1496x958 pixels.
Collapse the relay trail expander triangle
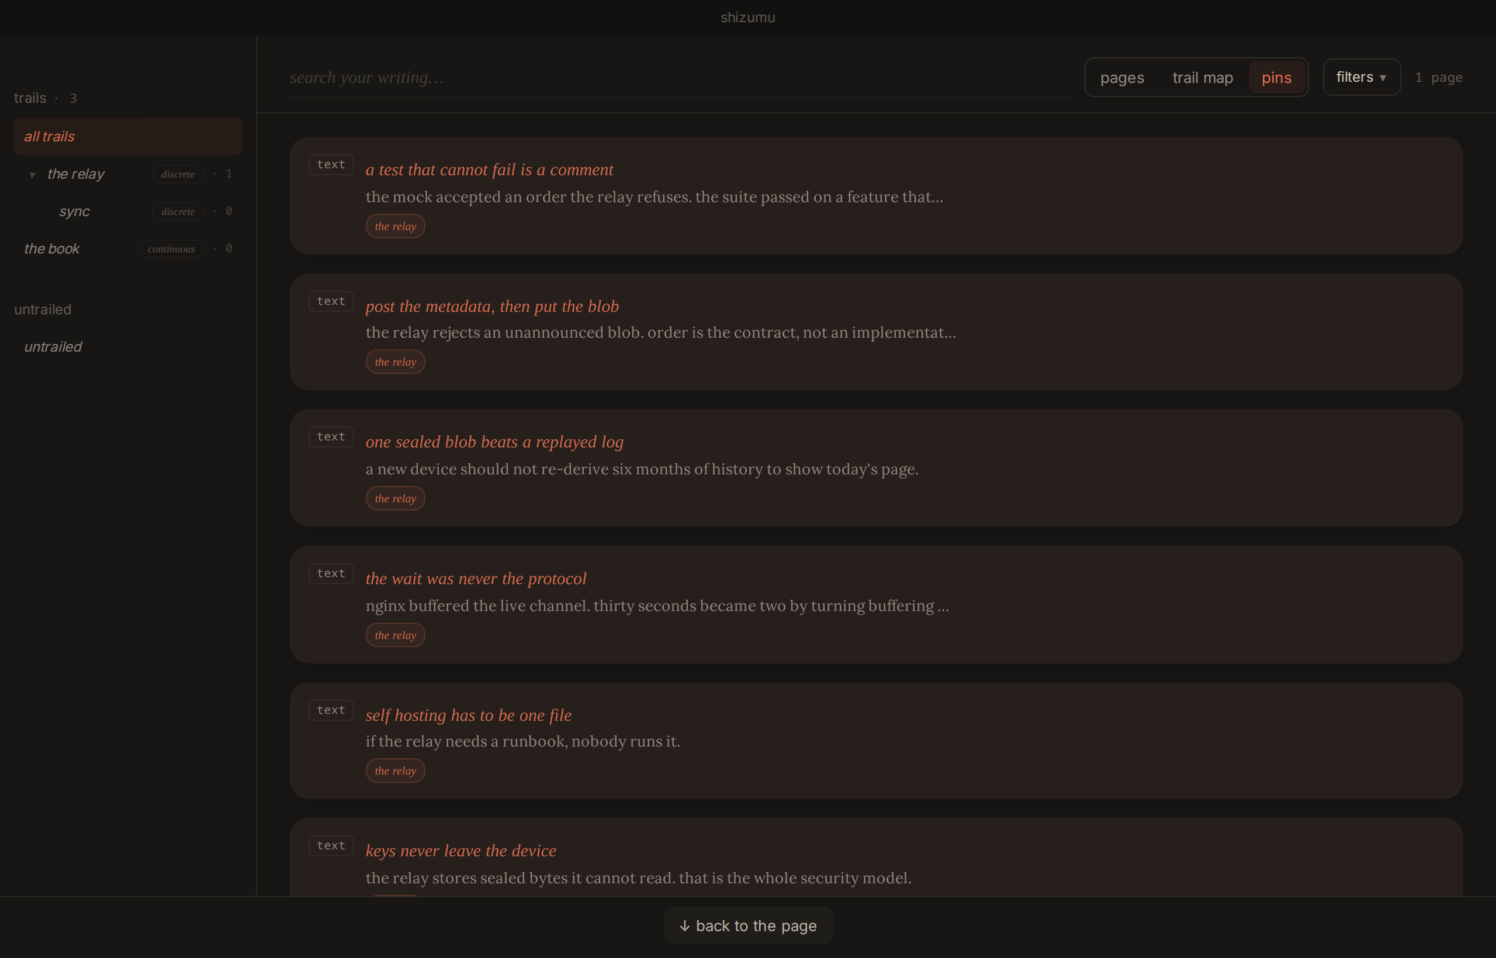[x=32, y=175]
